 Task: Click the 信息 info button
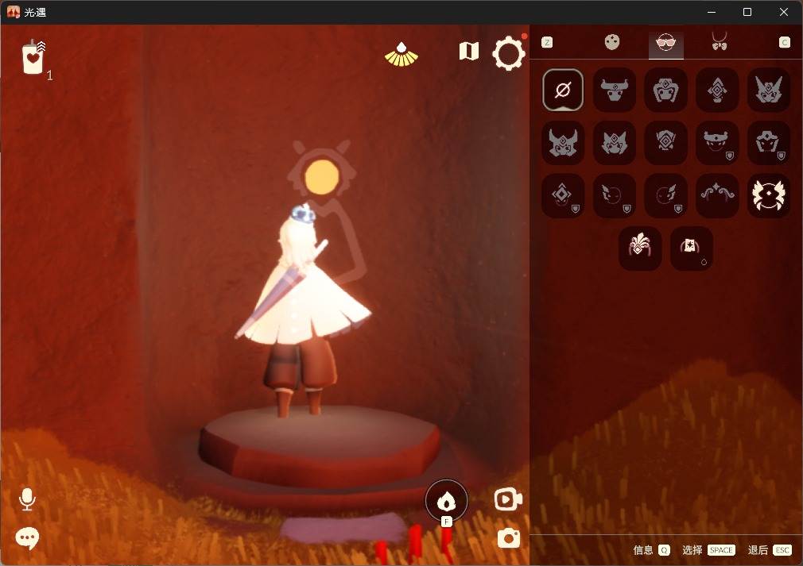651,549
